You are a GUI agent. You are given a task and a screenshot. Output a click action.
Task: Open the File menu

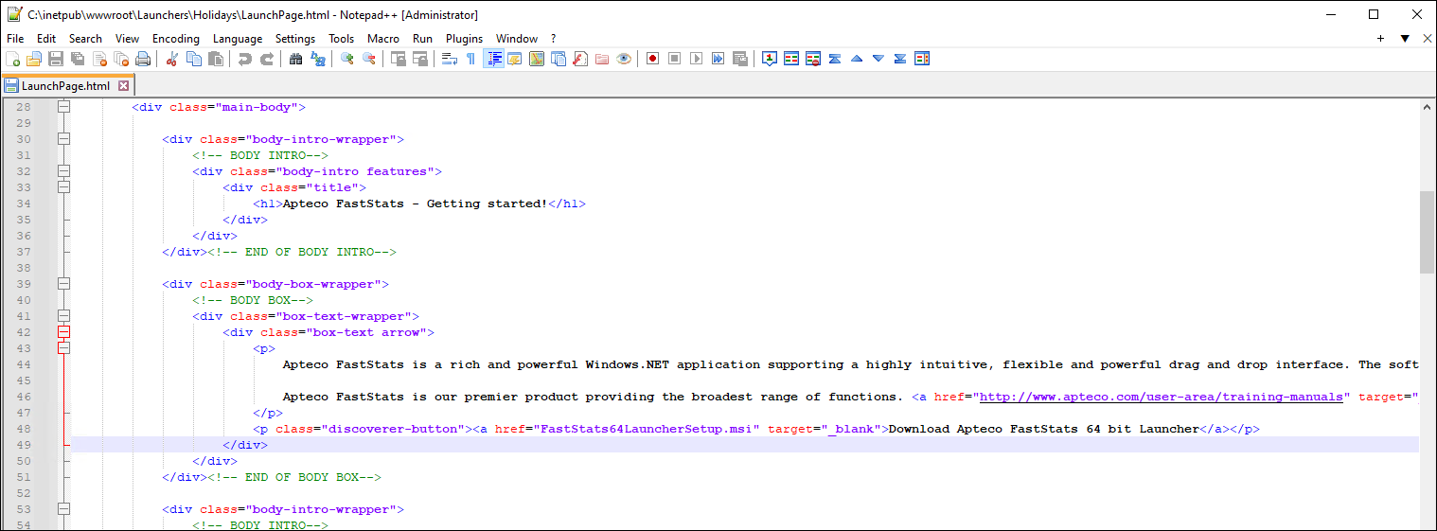click(15, 39)
